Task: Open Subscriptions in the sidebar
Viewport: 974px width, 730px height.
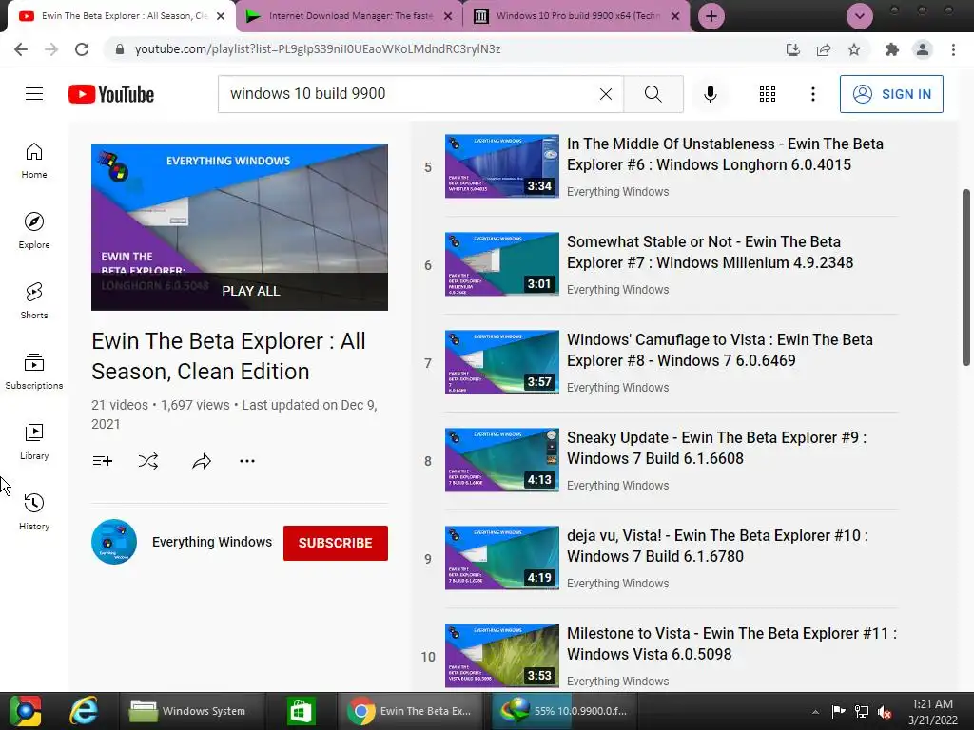Action: coord(34,372)
